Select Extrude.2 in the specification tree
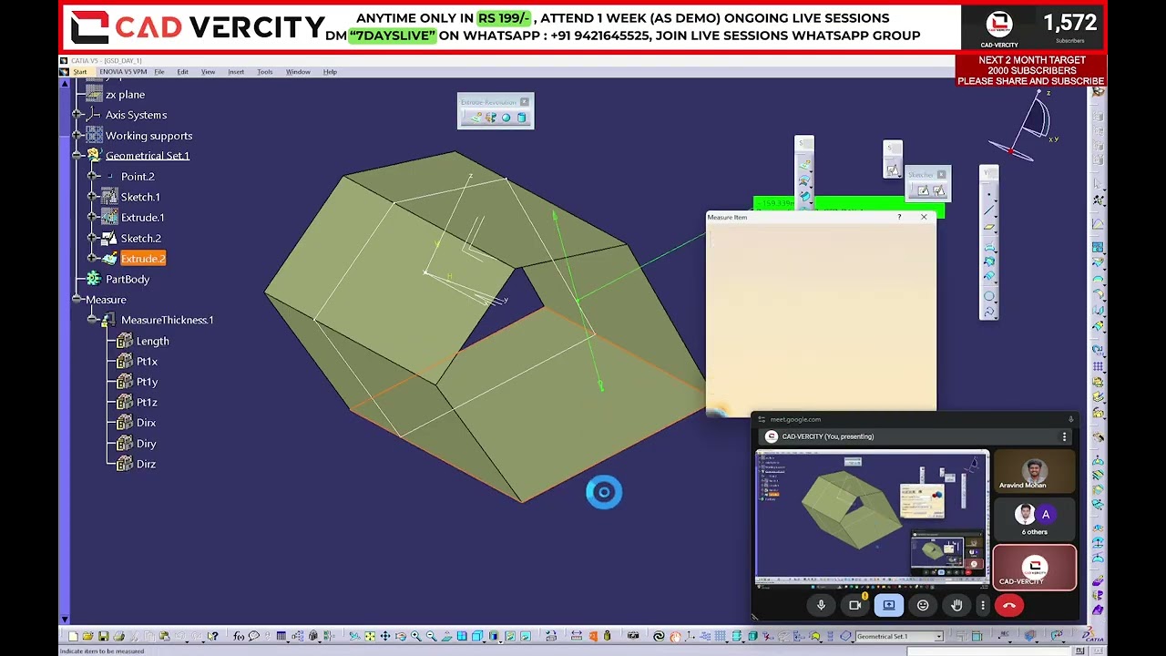 click(143, 259)
